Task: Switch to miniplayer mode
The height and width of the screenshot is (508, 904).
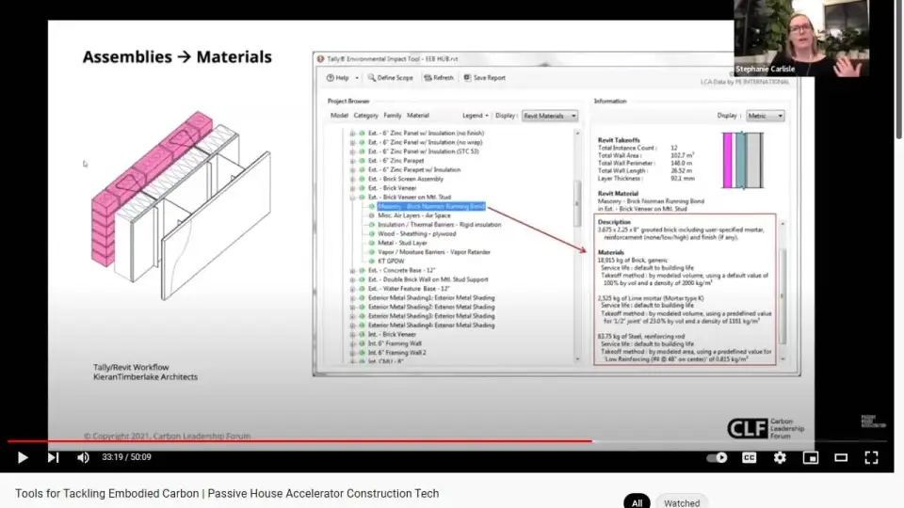Action: coord(810,457)
